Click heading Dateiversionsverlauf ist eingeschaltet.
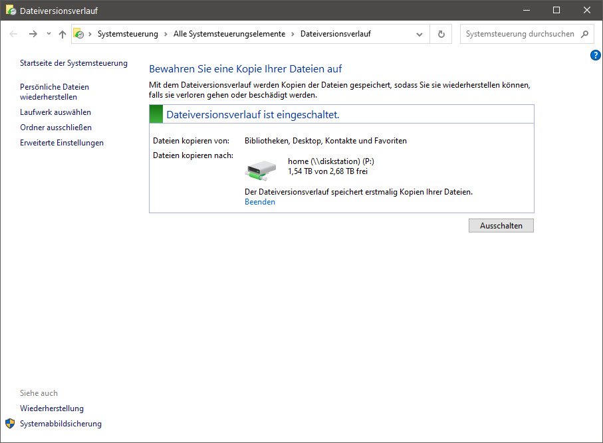The height and width of the screenshot is (443, 603). click(253, 114)
